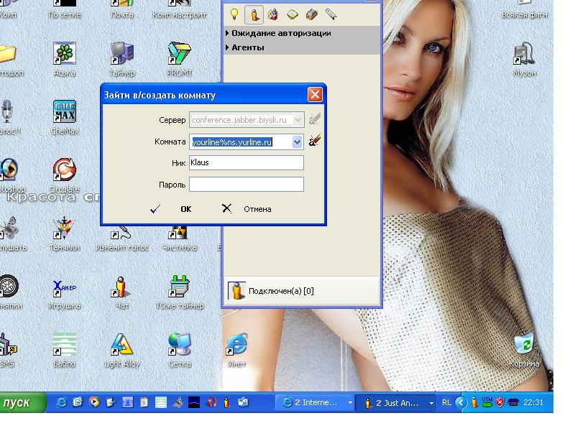
Task: Open the Чат desktop shortcut
Action: coord(121,287)
